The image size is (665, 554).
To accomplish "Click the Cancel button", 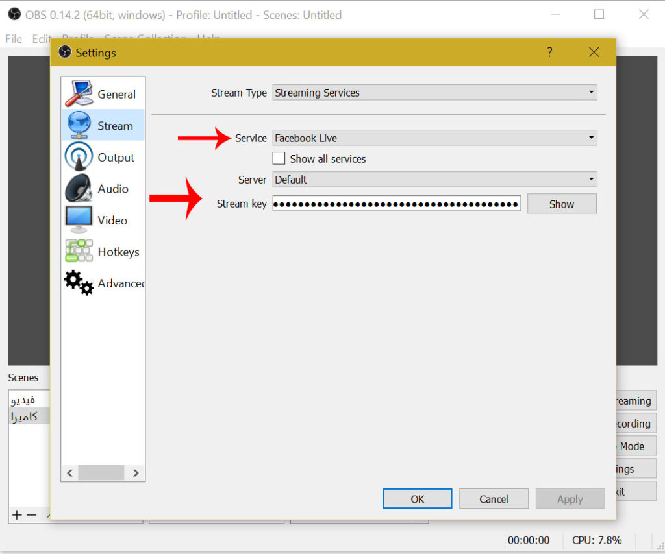I will point(494,499).
